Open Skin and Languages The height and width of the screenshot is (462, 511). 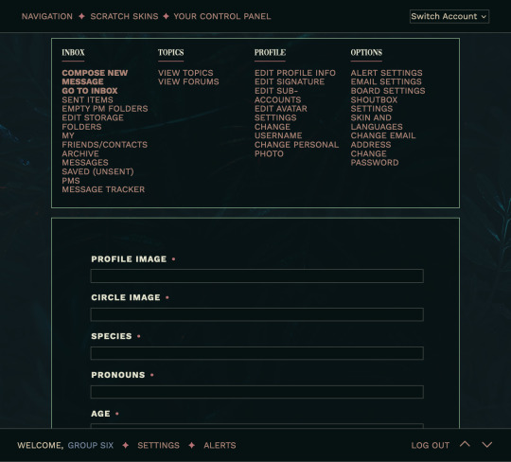tap(377, 122)
